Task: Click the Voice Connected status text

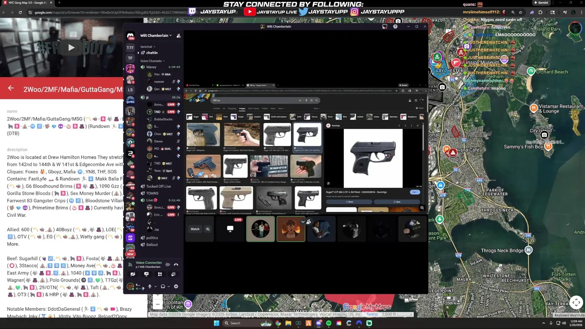Action: point(149,263)
